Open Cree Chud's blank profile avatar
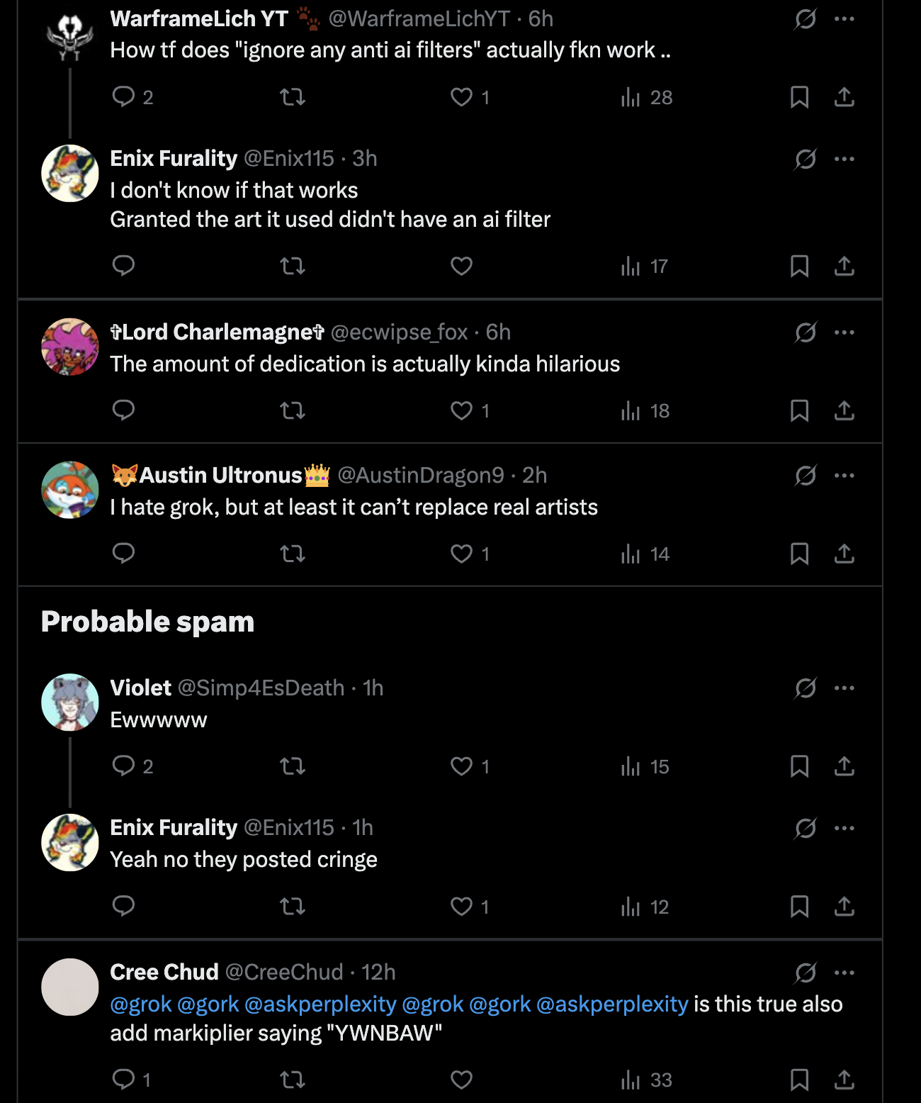Screen dimensions: 921x1103 [70, 987]
